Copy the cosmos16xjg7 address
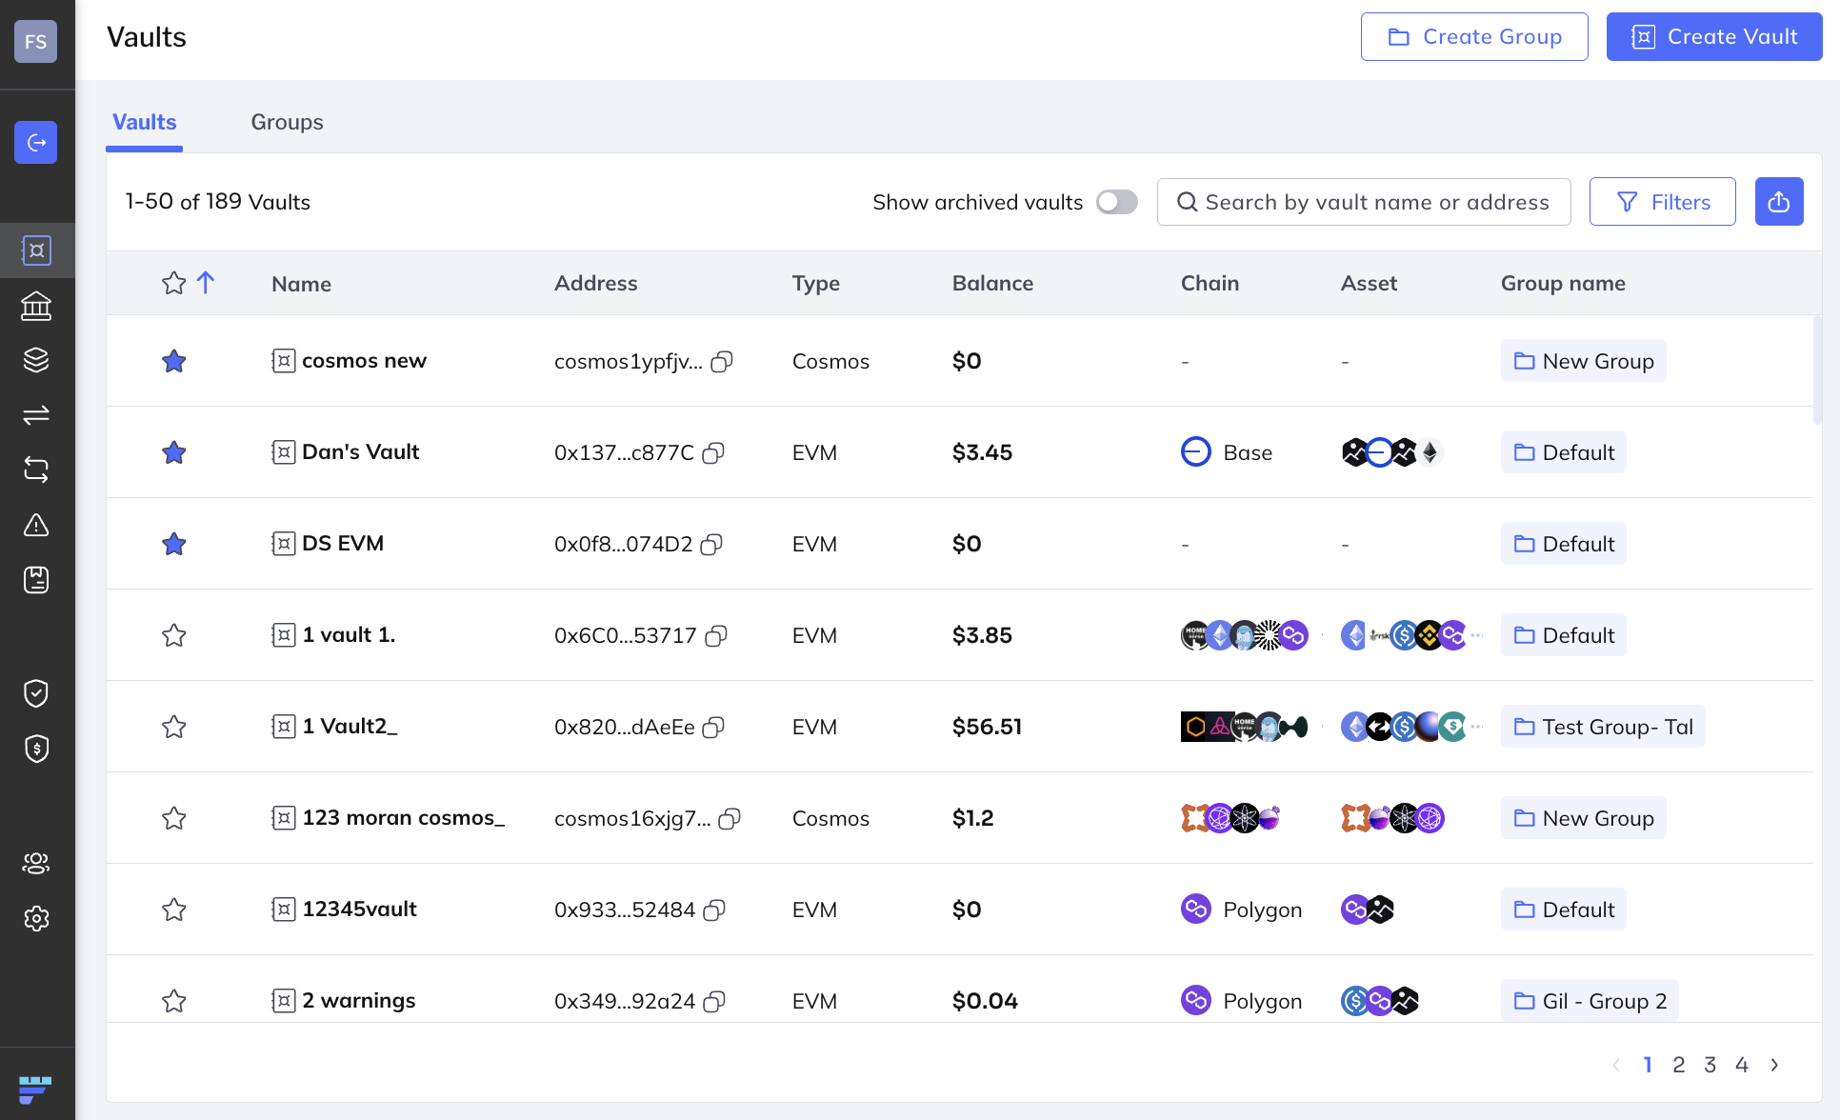Screen dimensions: 1840x1120 730,819
